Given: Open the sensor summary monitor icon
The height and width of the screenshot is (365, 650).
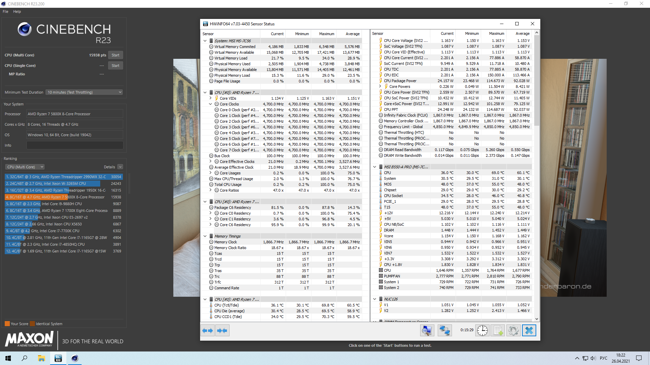Looking at the screenshot, I should [x=427, y=331].
